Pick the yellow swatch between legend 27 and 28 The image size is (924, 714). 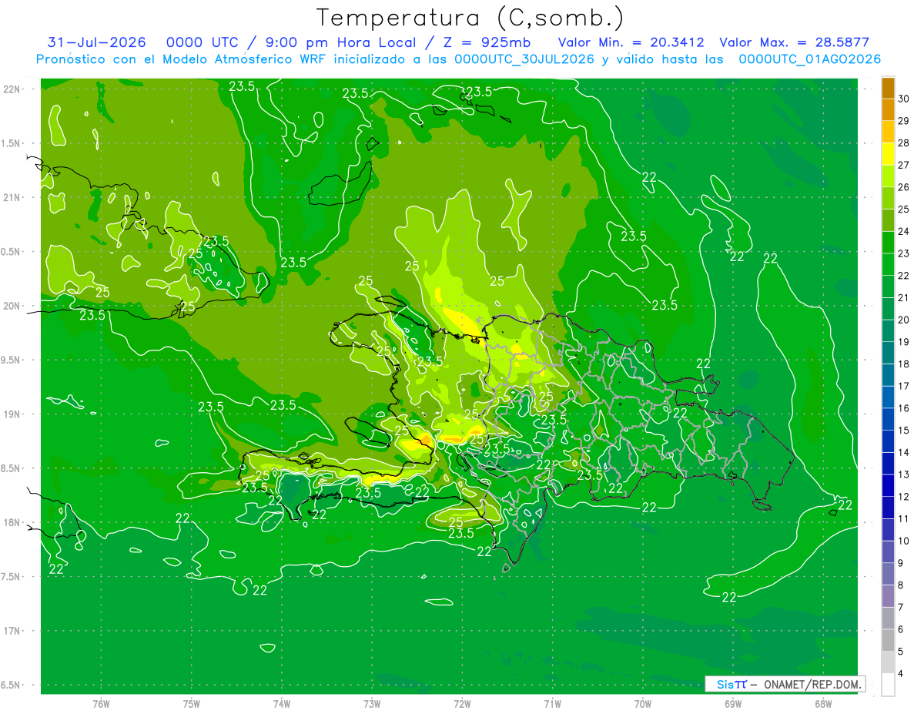tap(888, 154)
